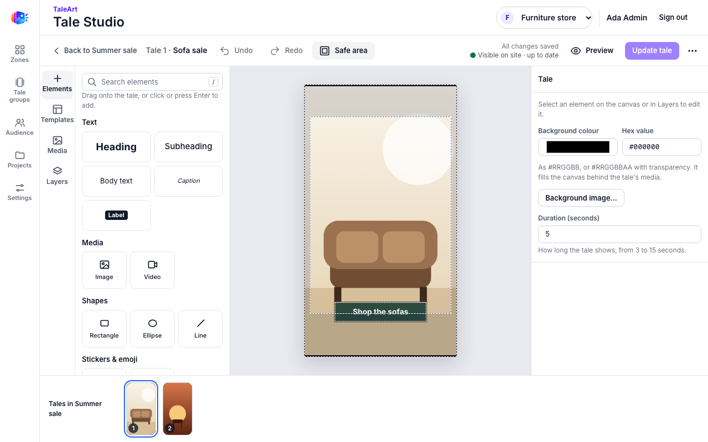Switch to the Layers tab
Viewport: 708px width, 442px height.
(x=58, y=176)
